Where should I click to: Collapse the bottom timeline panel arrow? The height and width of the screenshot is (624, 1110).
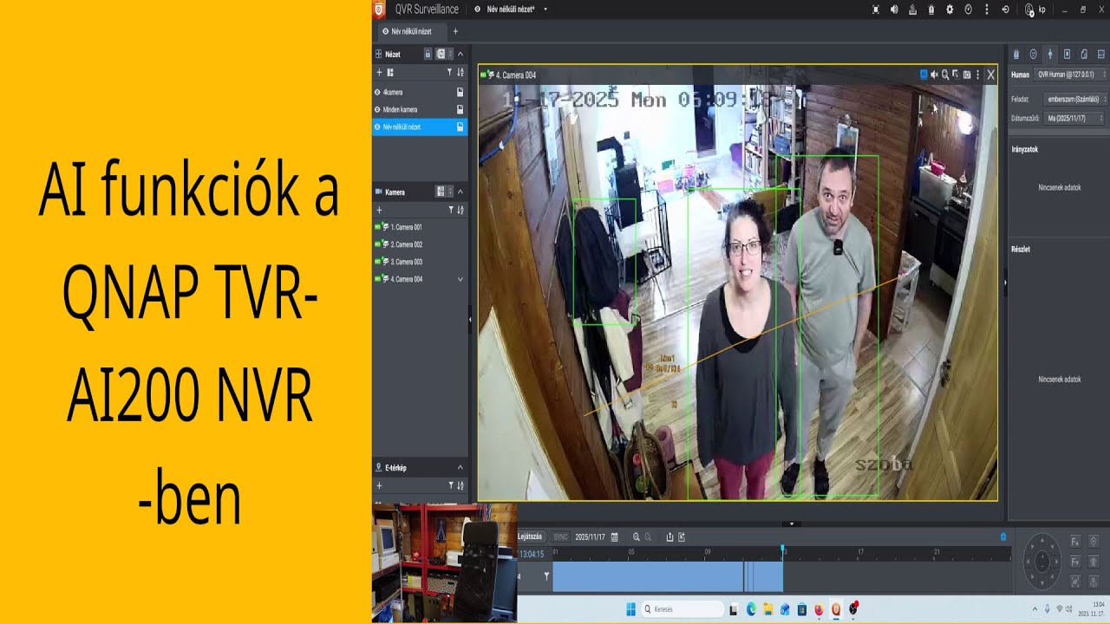[x=792, y=523]
